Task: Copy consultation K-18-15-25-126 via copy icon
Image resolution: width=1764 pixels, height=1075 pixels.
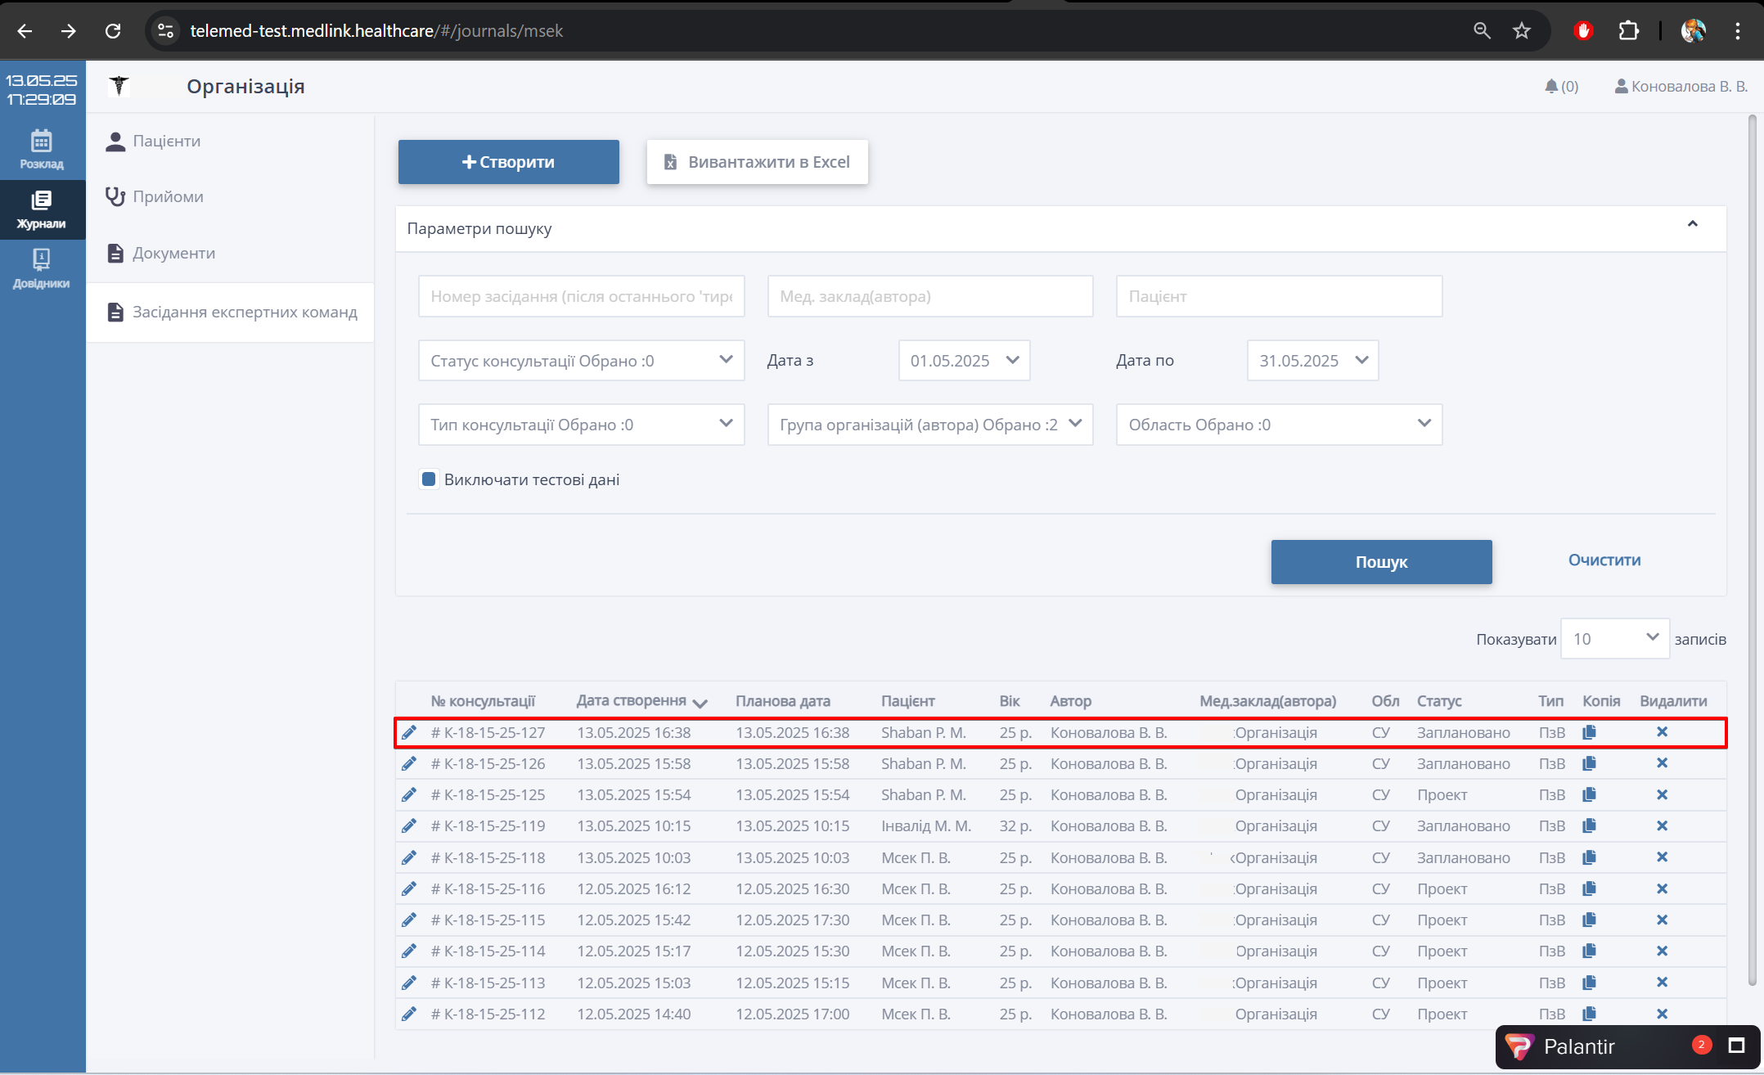Action: 1589,763
